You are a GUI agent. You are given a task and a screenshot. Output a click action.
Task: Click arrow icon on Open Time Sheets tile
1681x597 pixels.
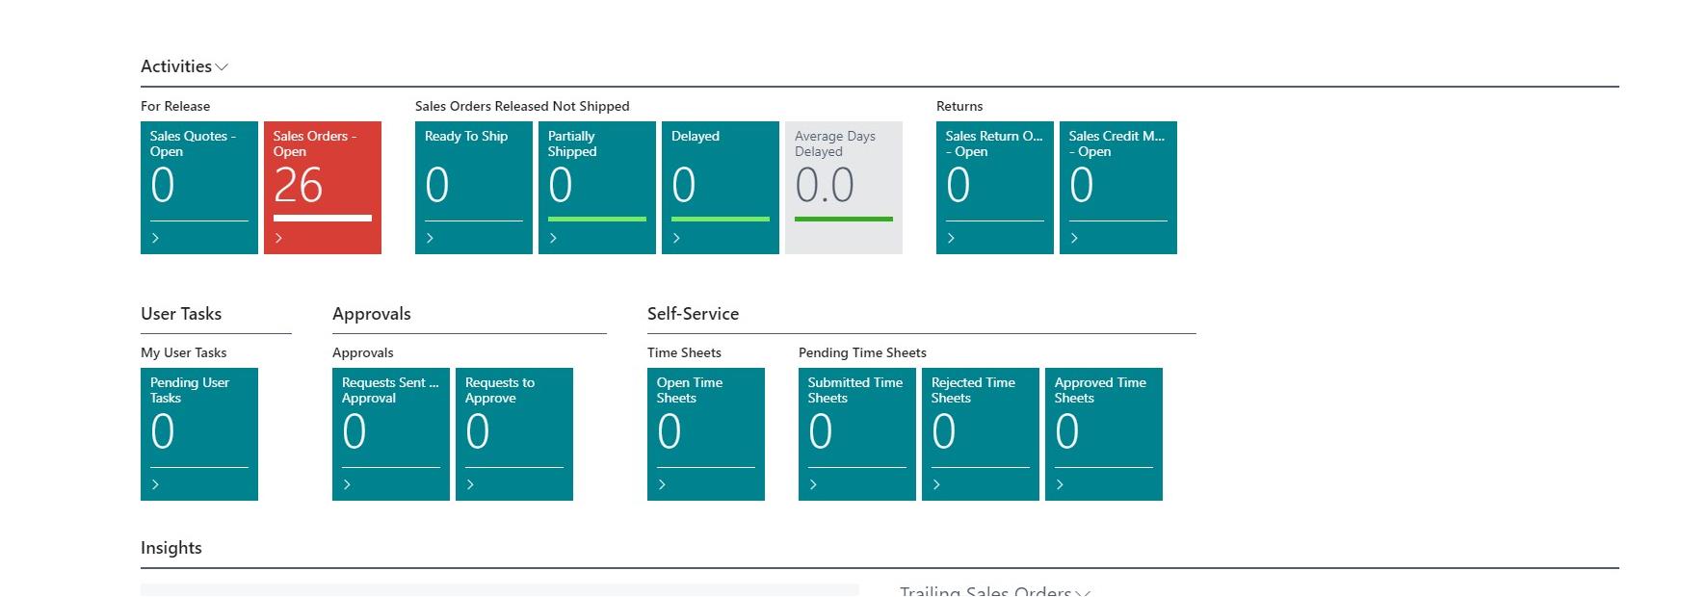[662, 484]
